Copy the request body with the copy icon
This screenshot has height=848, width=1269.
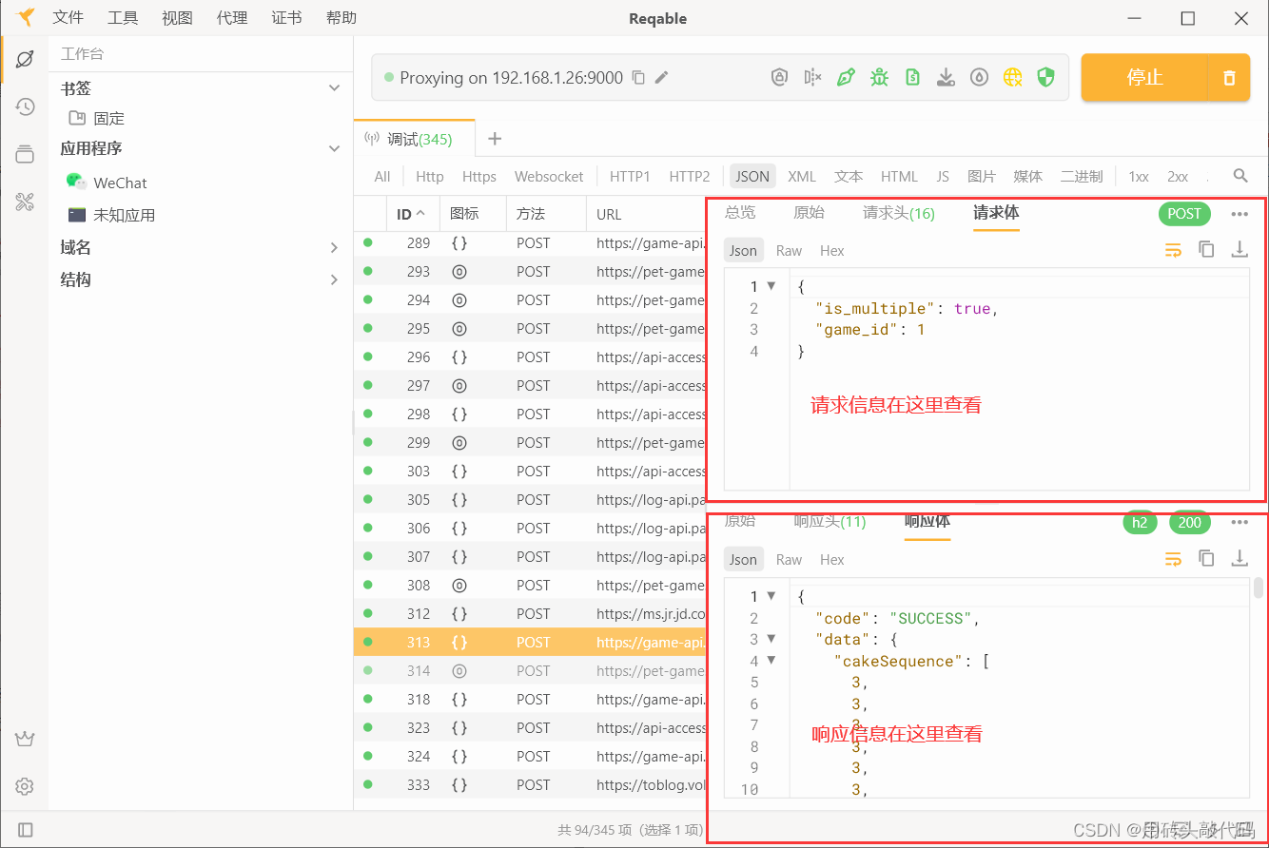[x=1206, y=249]
